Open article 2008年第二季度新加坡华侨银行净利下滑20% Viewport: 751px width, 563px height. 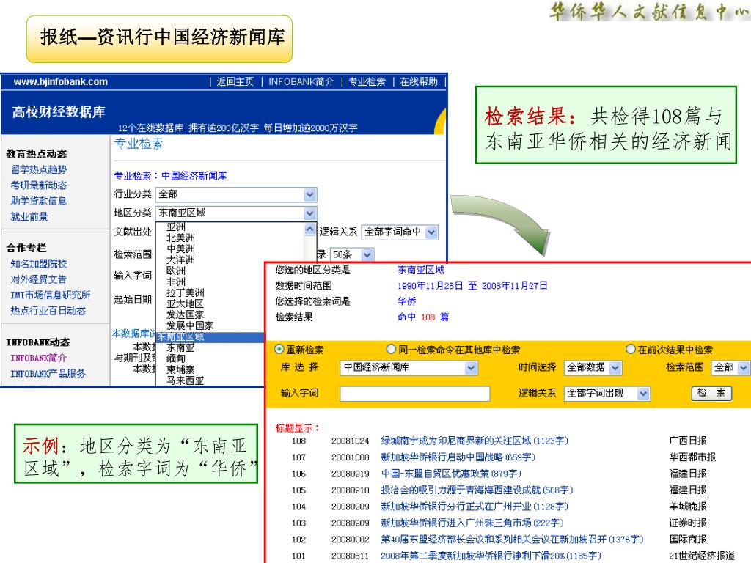click(491, 556)
